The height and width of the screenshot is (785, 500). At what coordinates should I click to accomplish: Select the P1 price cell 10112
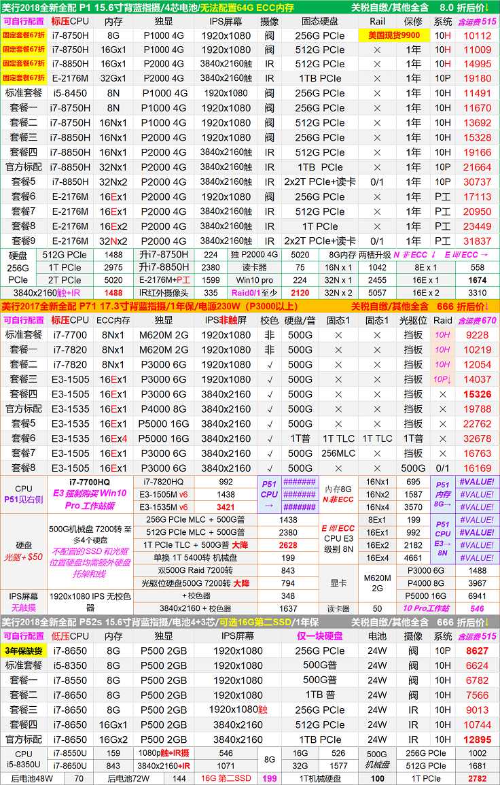[x=477, y=35]
